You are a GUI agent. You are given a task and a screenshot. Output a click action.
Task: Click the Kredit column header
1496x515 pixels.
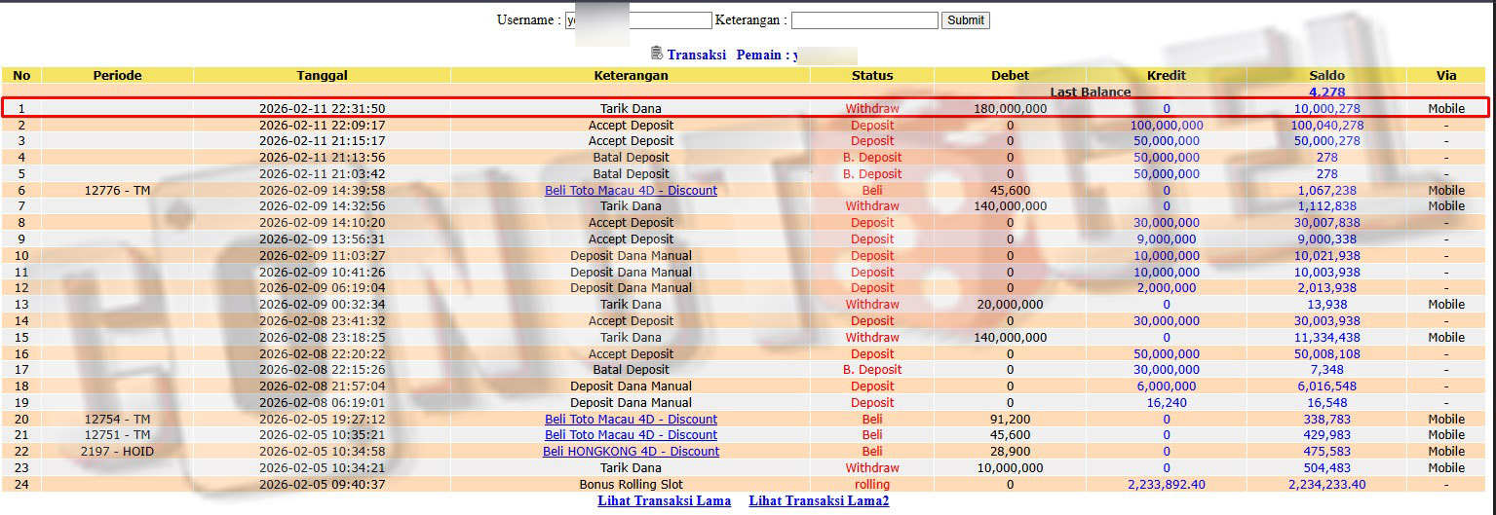point(1166,75)
